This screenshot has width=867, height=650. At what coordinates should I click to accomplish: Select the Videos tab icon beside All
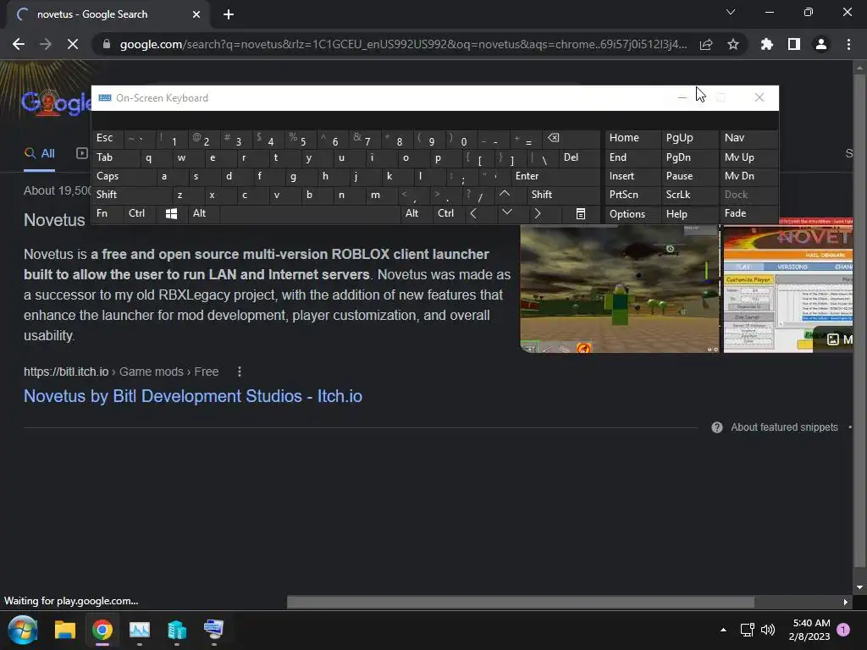(x=82, y=153)
